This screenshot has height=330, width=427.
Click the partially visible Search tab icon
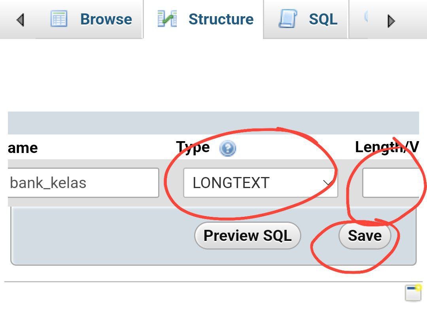point(365,17)
